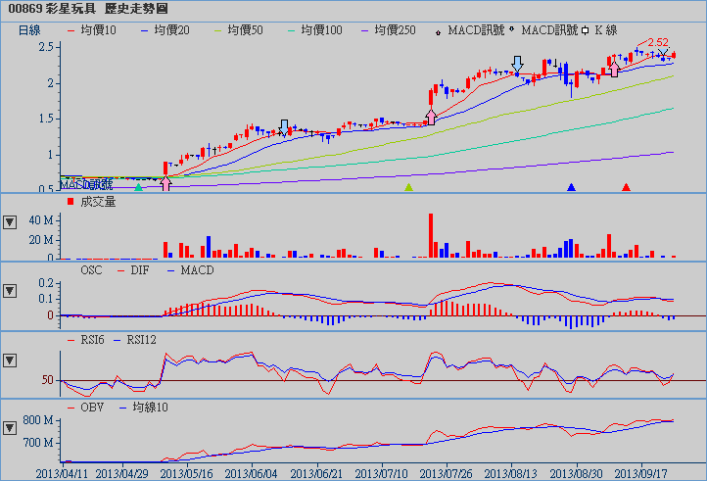707x481 pixels.
Task: Toggle the 均價10 moving average legend
Action: click(x=91, y=30)
